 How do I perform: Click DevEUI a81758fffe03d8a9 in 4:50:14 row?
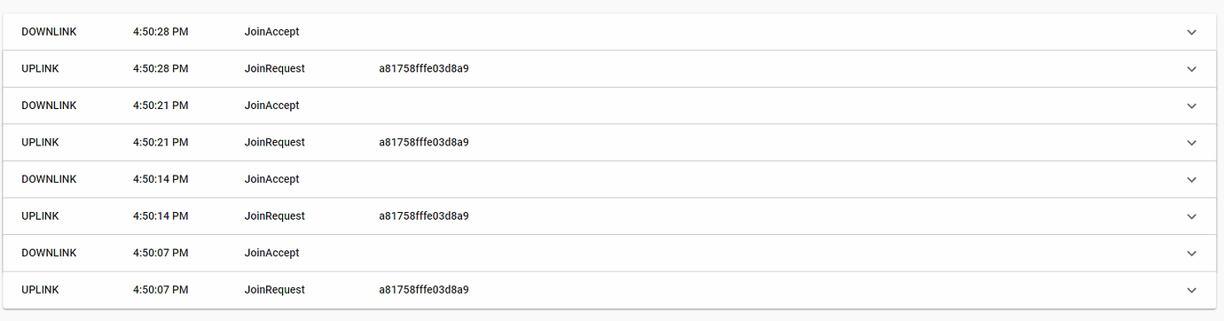(424, 216)
